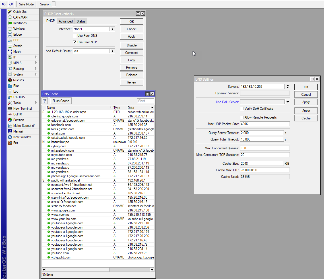Expand the Add Default Route dropdown
Image resolution: width=324 pixels, height=279 pixels.
(113, 51)
